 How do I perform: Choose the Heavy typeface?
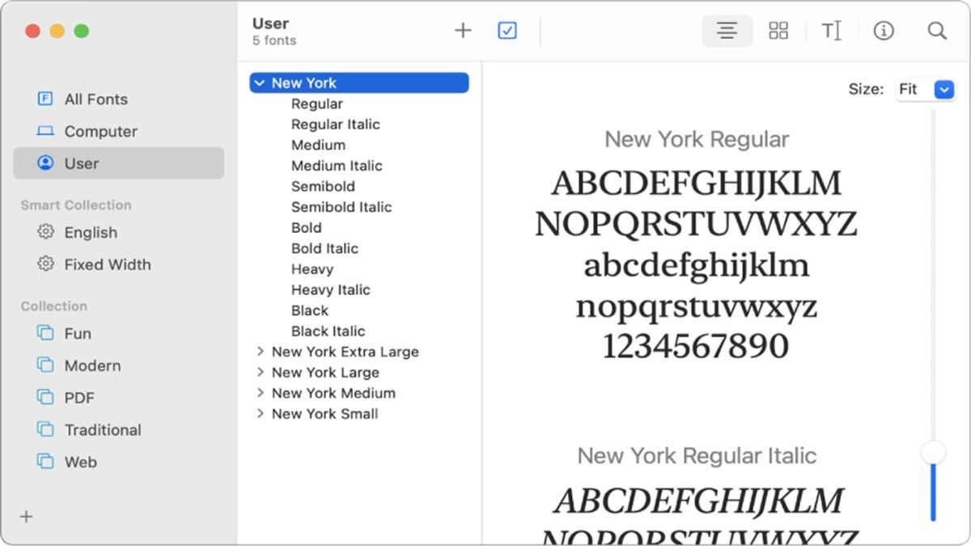312,269
